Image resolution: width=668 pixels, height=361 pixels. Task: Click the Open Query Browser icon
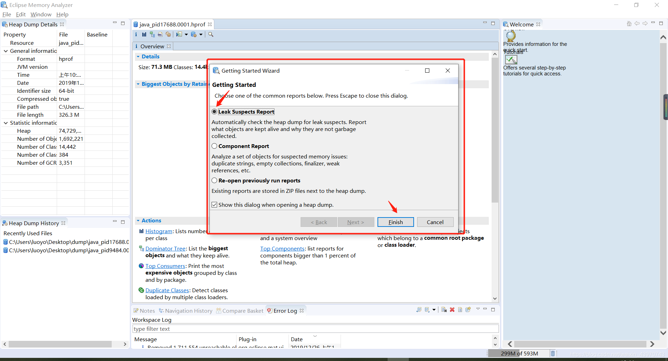coord(194,34)
